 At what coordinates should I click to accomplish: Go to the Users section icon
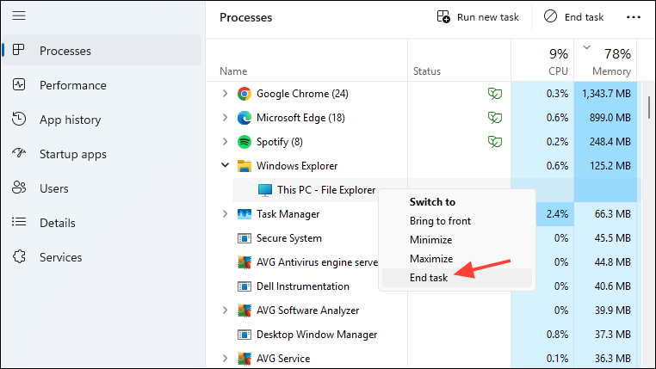click(x=19, y=188)
